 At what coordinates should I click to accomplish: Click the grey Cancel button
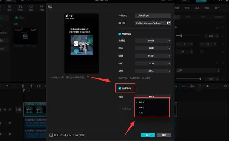point(164,135)
